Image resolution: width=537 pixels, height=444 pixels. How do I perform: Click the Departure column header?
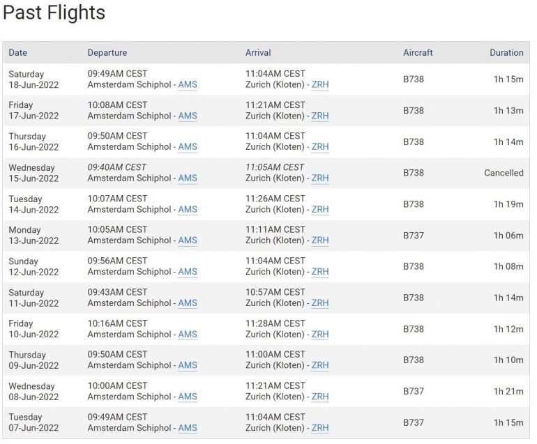click(x=107, y=53)
